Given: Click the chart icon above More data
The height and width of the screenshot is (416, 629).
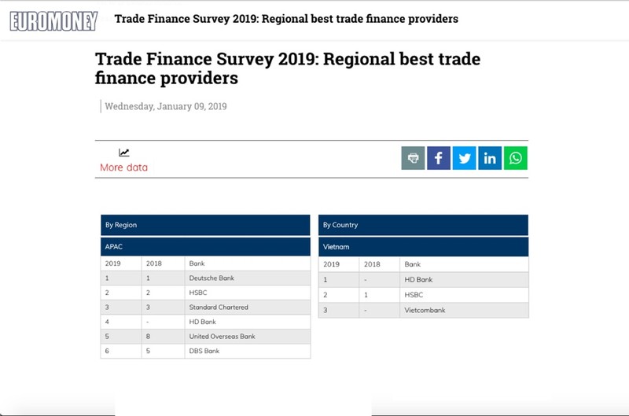Looking at the screenshot, I should click(x=124, y=153).
